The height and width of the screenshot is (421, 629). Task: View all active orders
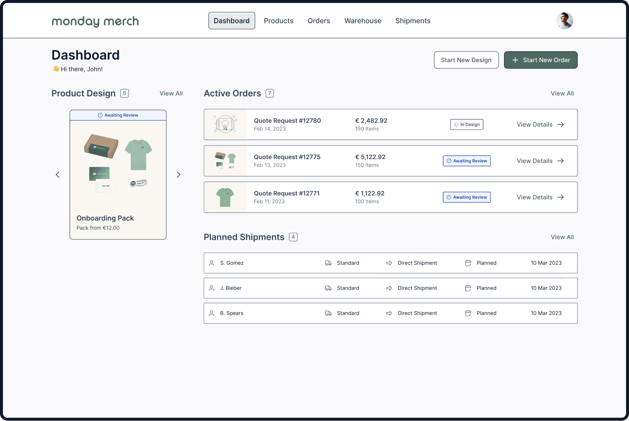click(562, 93)
